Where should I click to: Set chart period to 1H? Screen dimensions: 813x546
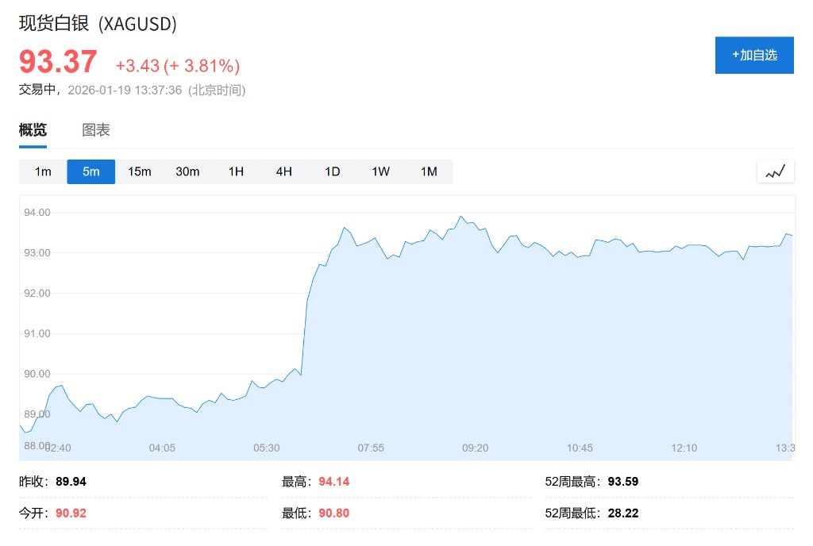pyautogui.click(x=236, y=171)
